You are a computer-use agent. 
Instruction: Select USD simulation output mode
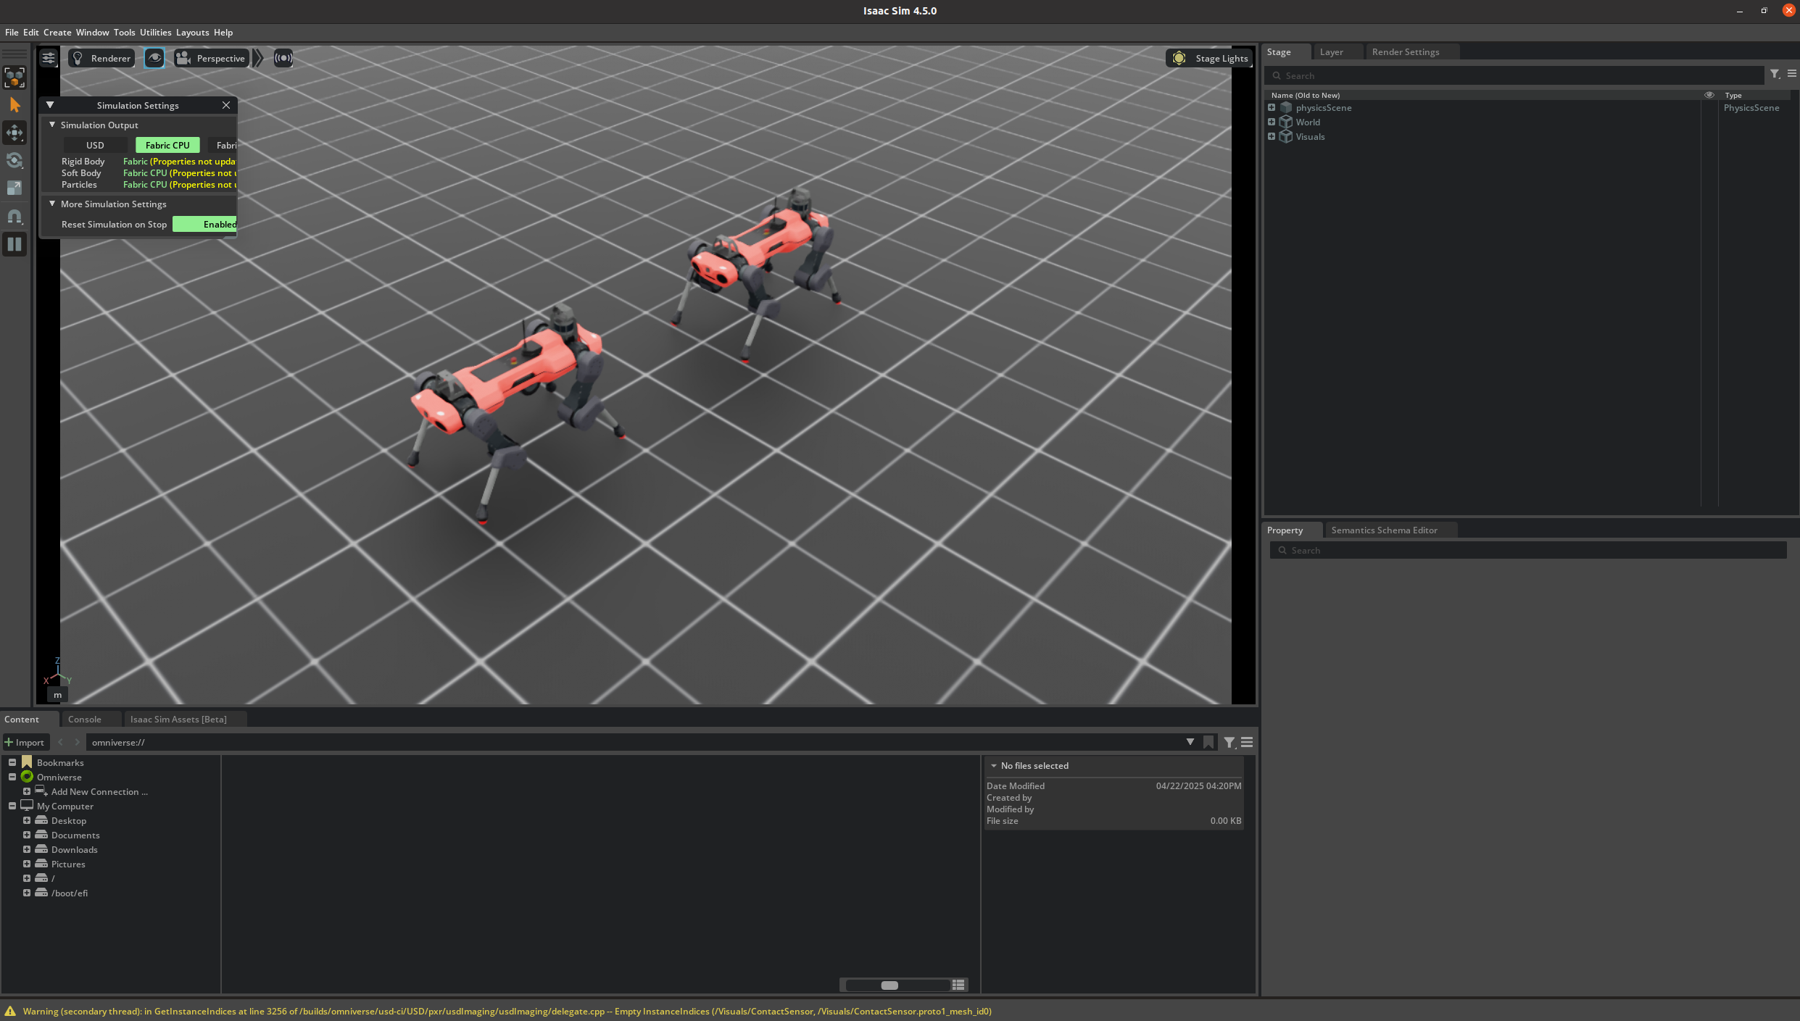pyautogui.click(x=95, y=146)
